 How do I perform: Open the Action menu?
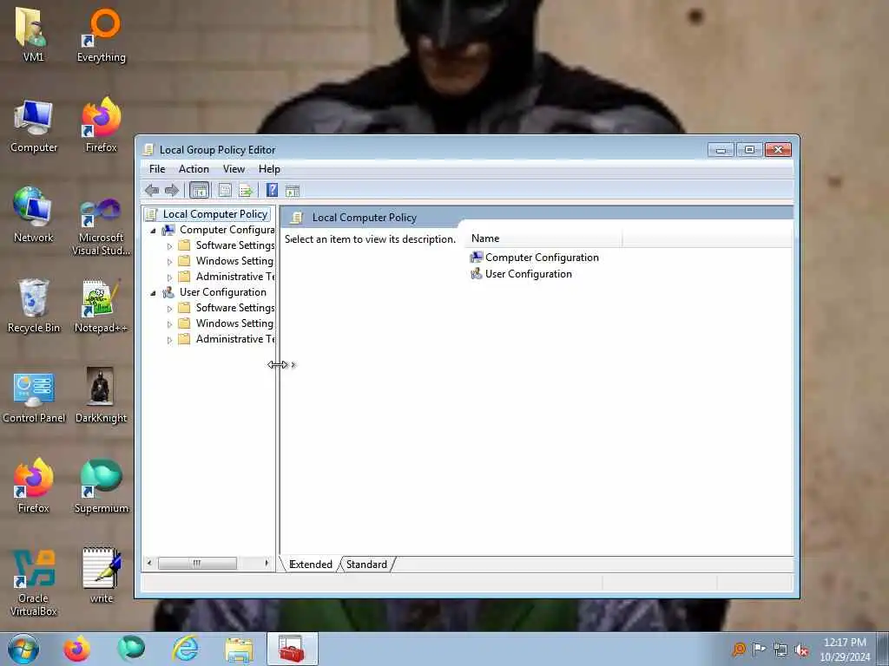pos(194,169)
